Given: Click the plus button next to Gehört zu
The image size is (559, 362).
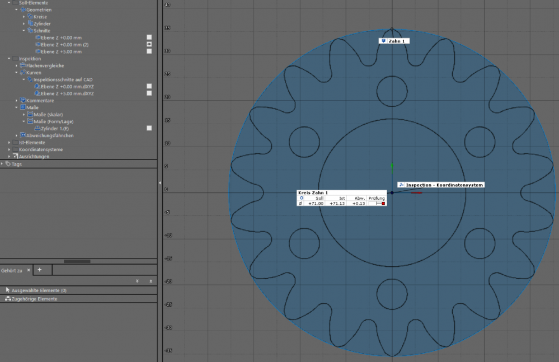Looking at the screenshot, I should pyautogui.click(x=41, y=270).
